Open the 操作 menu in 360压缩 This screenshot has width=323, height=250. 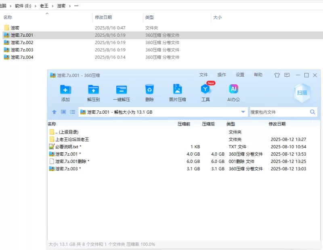click(x=222, y=75)
